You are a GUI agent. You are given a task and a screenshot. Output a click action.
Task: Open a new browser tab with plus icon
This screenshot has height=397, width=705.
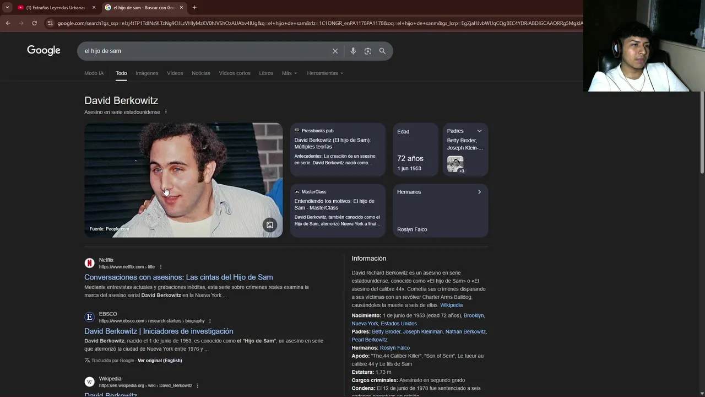click(194, 7)
